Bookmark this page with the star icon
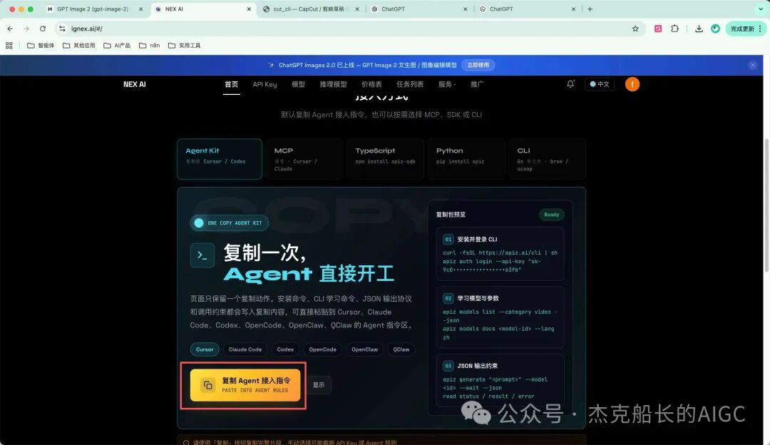 (x=635, y=29)
